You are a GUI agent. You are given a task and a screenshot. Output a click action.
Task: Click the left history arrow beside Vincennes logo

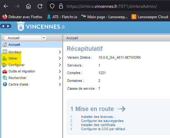(3, 26)
